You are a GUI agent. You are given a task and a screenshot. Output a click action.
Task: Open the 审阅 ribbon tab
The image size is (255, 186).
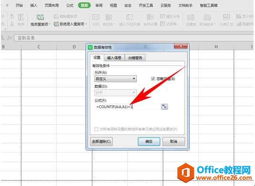[99, 6]
